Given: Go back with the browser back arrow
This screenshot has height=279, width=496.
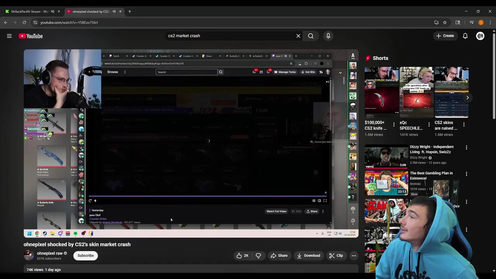Looking at the screenshot, I should [x=6, y=22].
